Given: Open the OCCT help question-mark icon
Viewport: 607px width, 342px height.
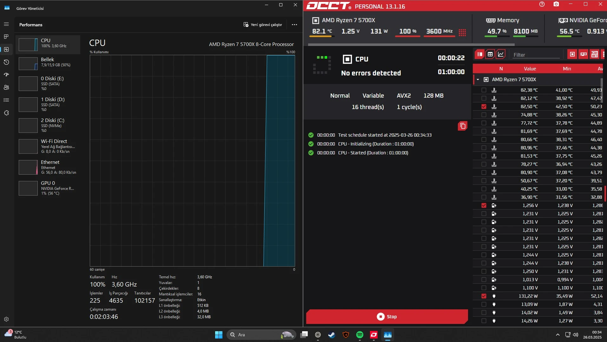Looking at the screenshot, I should pyautogui.click(x=542, y=4).
